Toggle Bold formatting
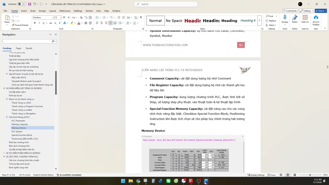 (x=35, y=23)
